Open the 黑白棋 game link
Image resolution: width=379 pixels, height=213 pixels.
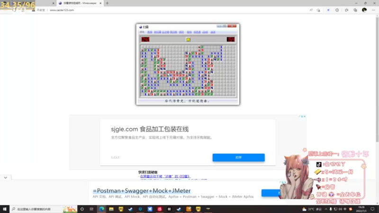pyautogui.click(x=173, y=32)
